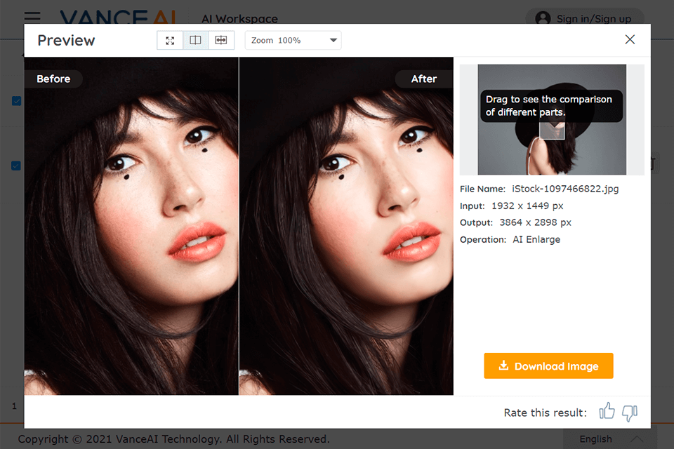Click Sign in/Sign up
The width and height of the screenshot is (674, 449).
593,19
